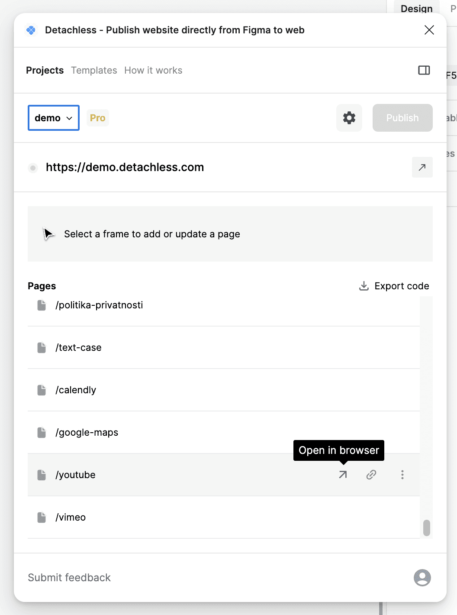This screenshot has height=615, width=457.
Task: Switch to the Templates tab
Action: pyautogui.click(x=94, y=70)
